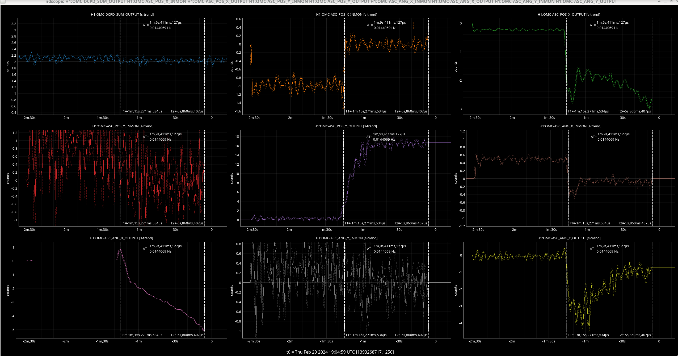Click the window shade (roll-up) arrow icon
Screen dimensions: 678x356
point(659,2)
